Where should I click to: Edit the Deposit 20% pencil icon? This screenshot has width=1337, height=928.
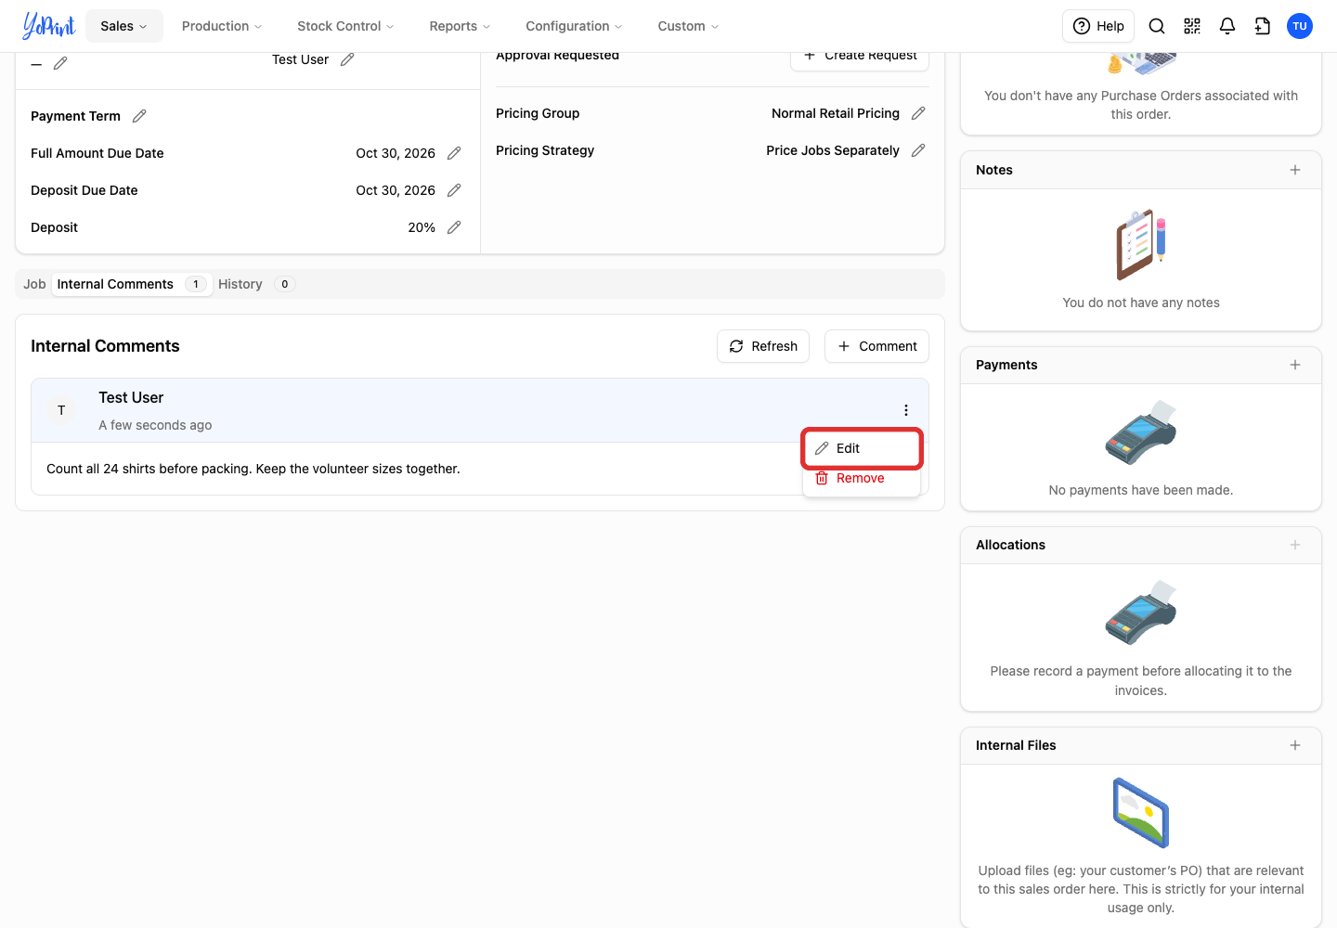pyautogui.click(x=454, y=227)
